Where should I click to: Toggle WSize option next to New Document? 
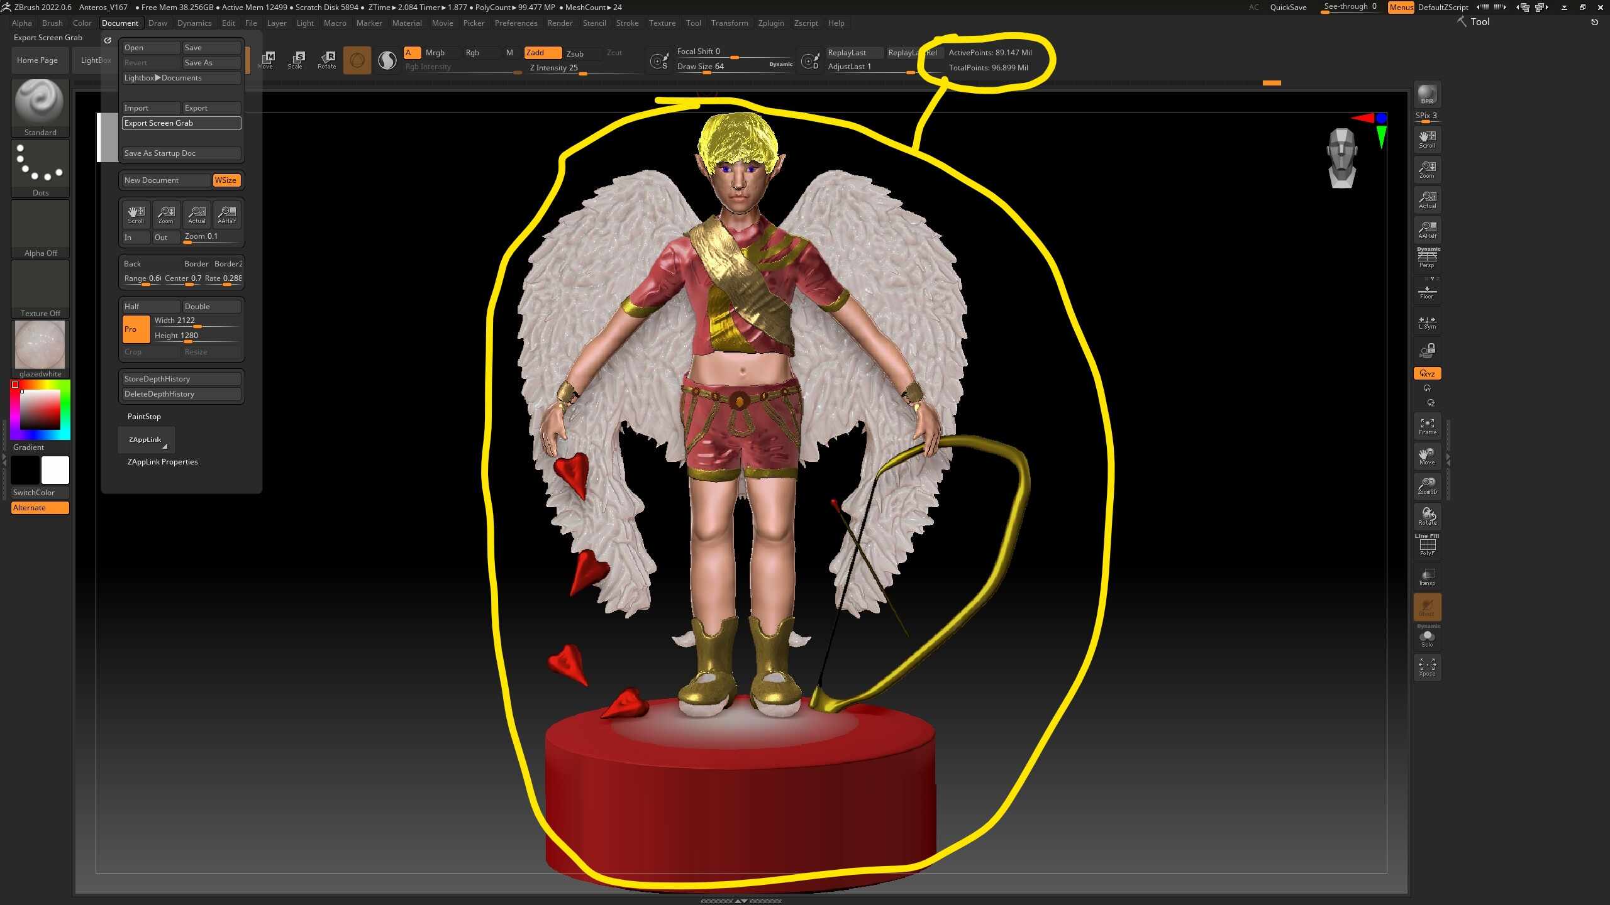pyautogui.click(x=226, y=180)
